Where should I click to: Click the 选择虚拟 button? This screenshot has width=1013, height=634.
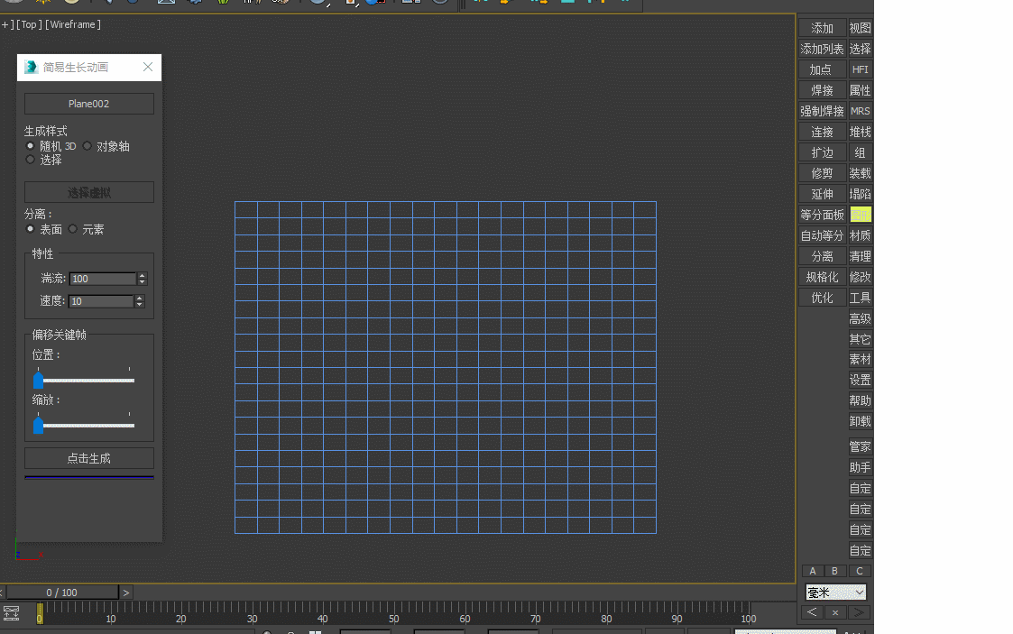[89, 192]
